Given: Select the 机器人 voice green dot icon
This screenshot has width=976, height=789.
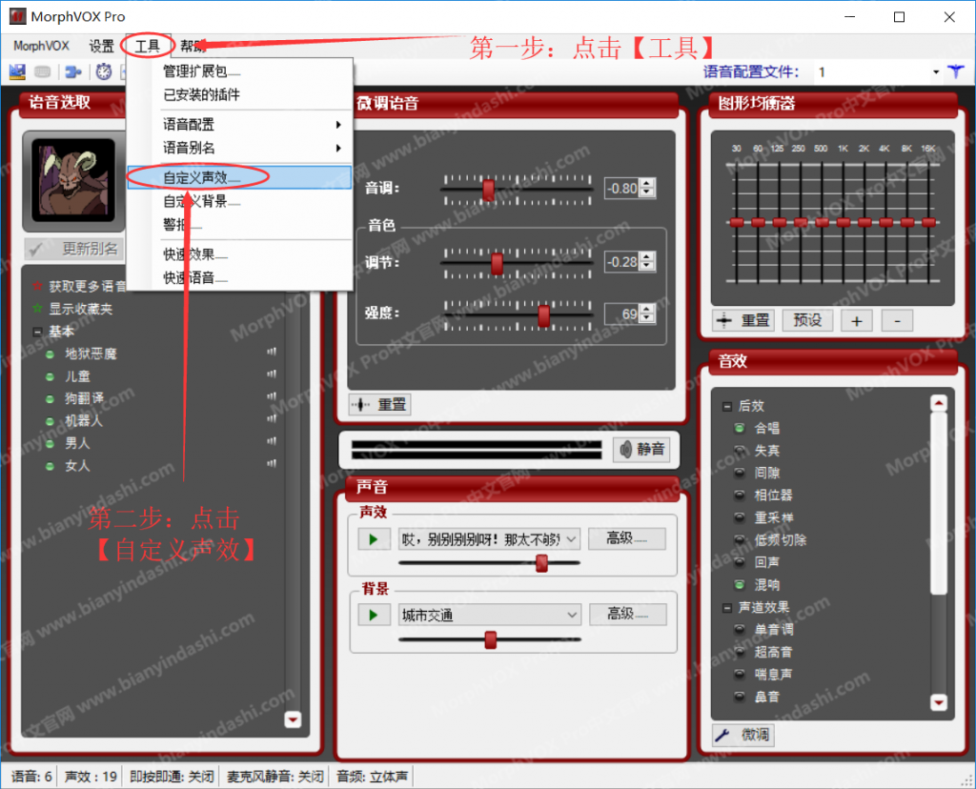Looking at the screenshot, I should (x=50, y=422).
